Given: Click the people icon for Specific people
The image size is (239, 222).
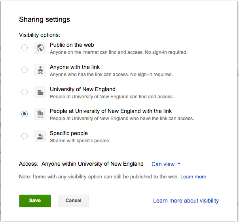Looking at the screenshot, I should [40, 136].
